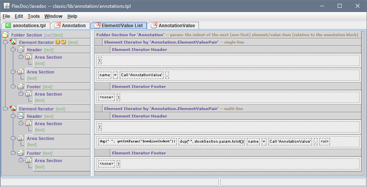The image size is (367, 187).
Task: Collapse the first Header tree node
Action: point(13,50)
